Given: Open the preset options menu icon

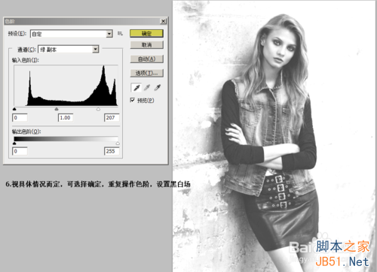Looking at the screenshot, I should [121, 34].
